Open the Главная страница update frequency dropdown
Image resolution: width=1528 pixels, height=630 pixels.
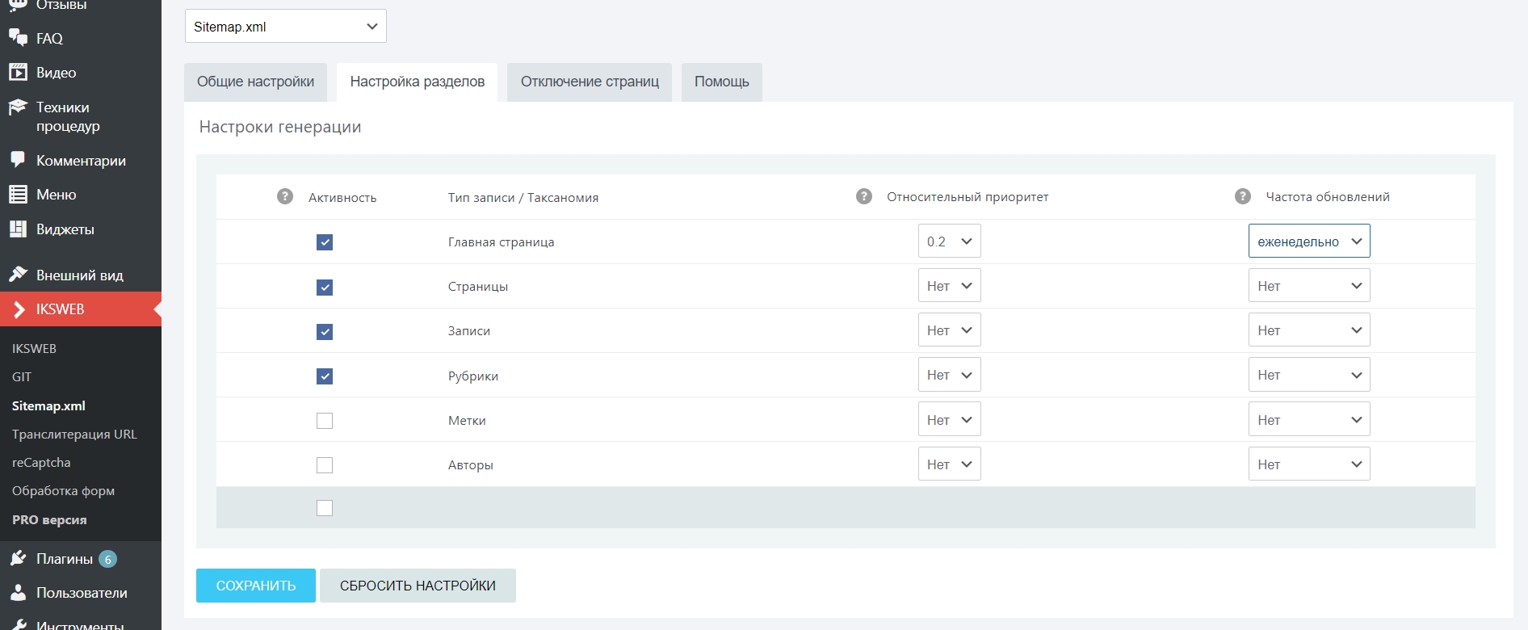coord(1309,241)
